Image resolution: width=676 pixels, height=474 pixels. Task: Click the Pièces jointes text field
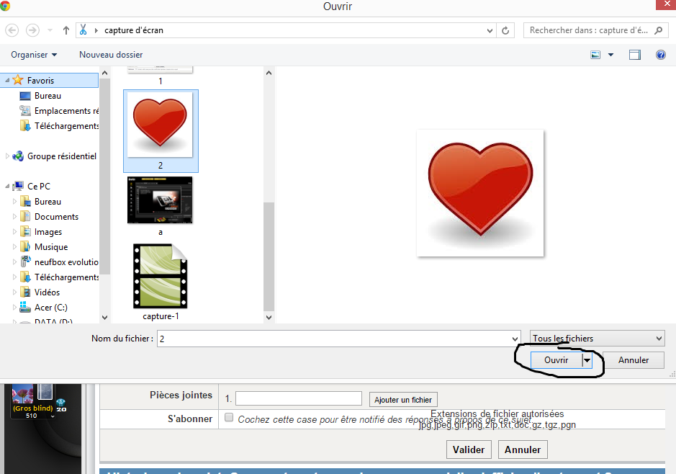tap(298, 398)
